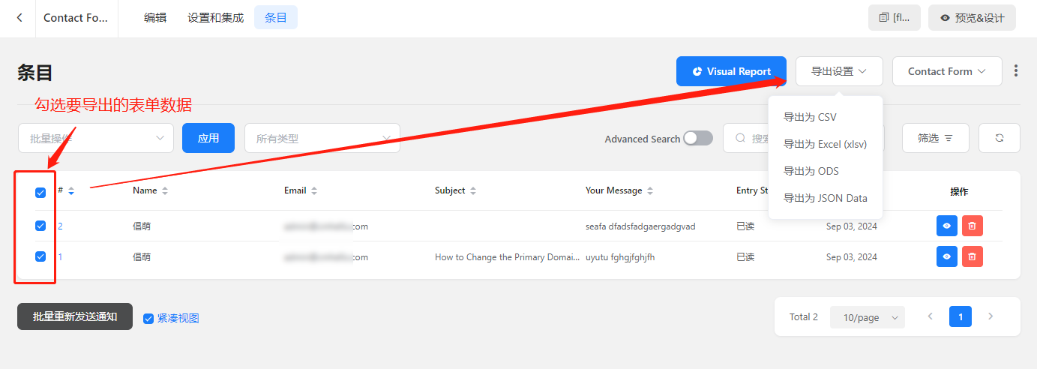The height and width of the screenshot is (369, 1037).
Task: Uncheck the select-all header checkbox
Action: click(x=40, y=193)
